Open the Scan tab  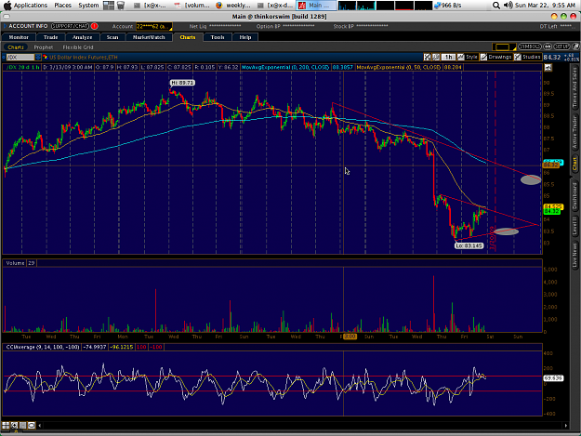pyautogui.click(x=112, y=37)
